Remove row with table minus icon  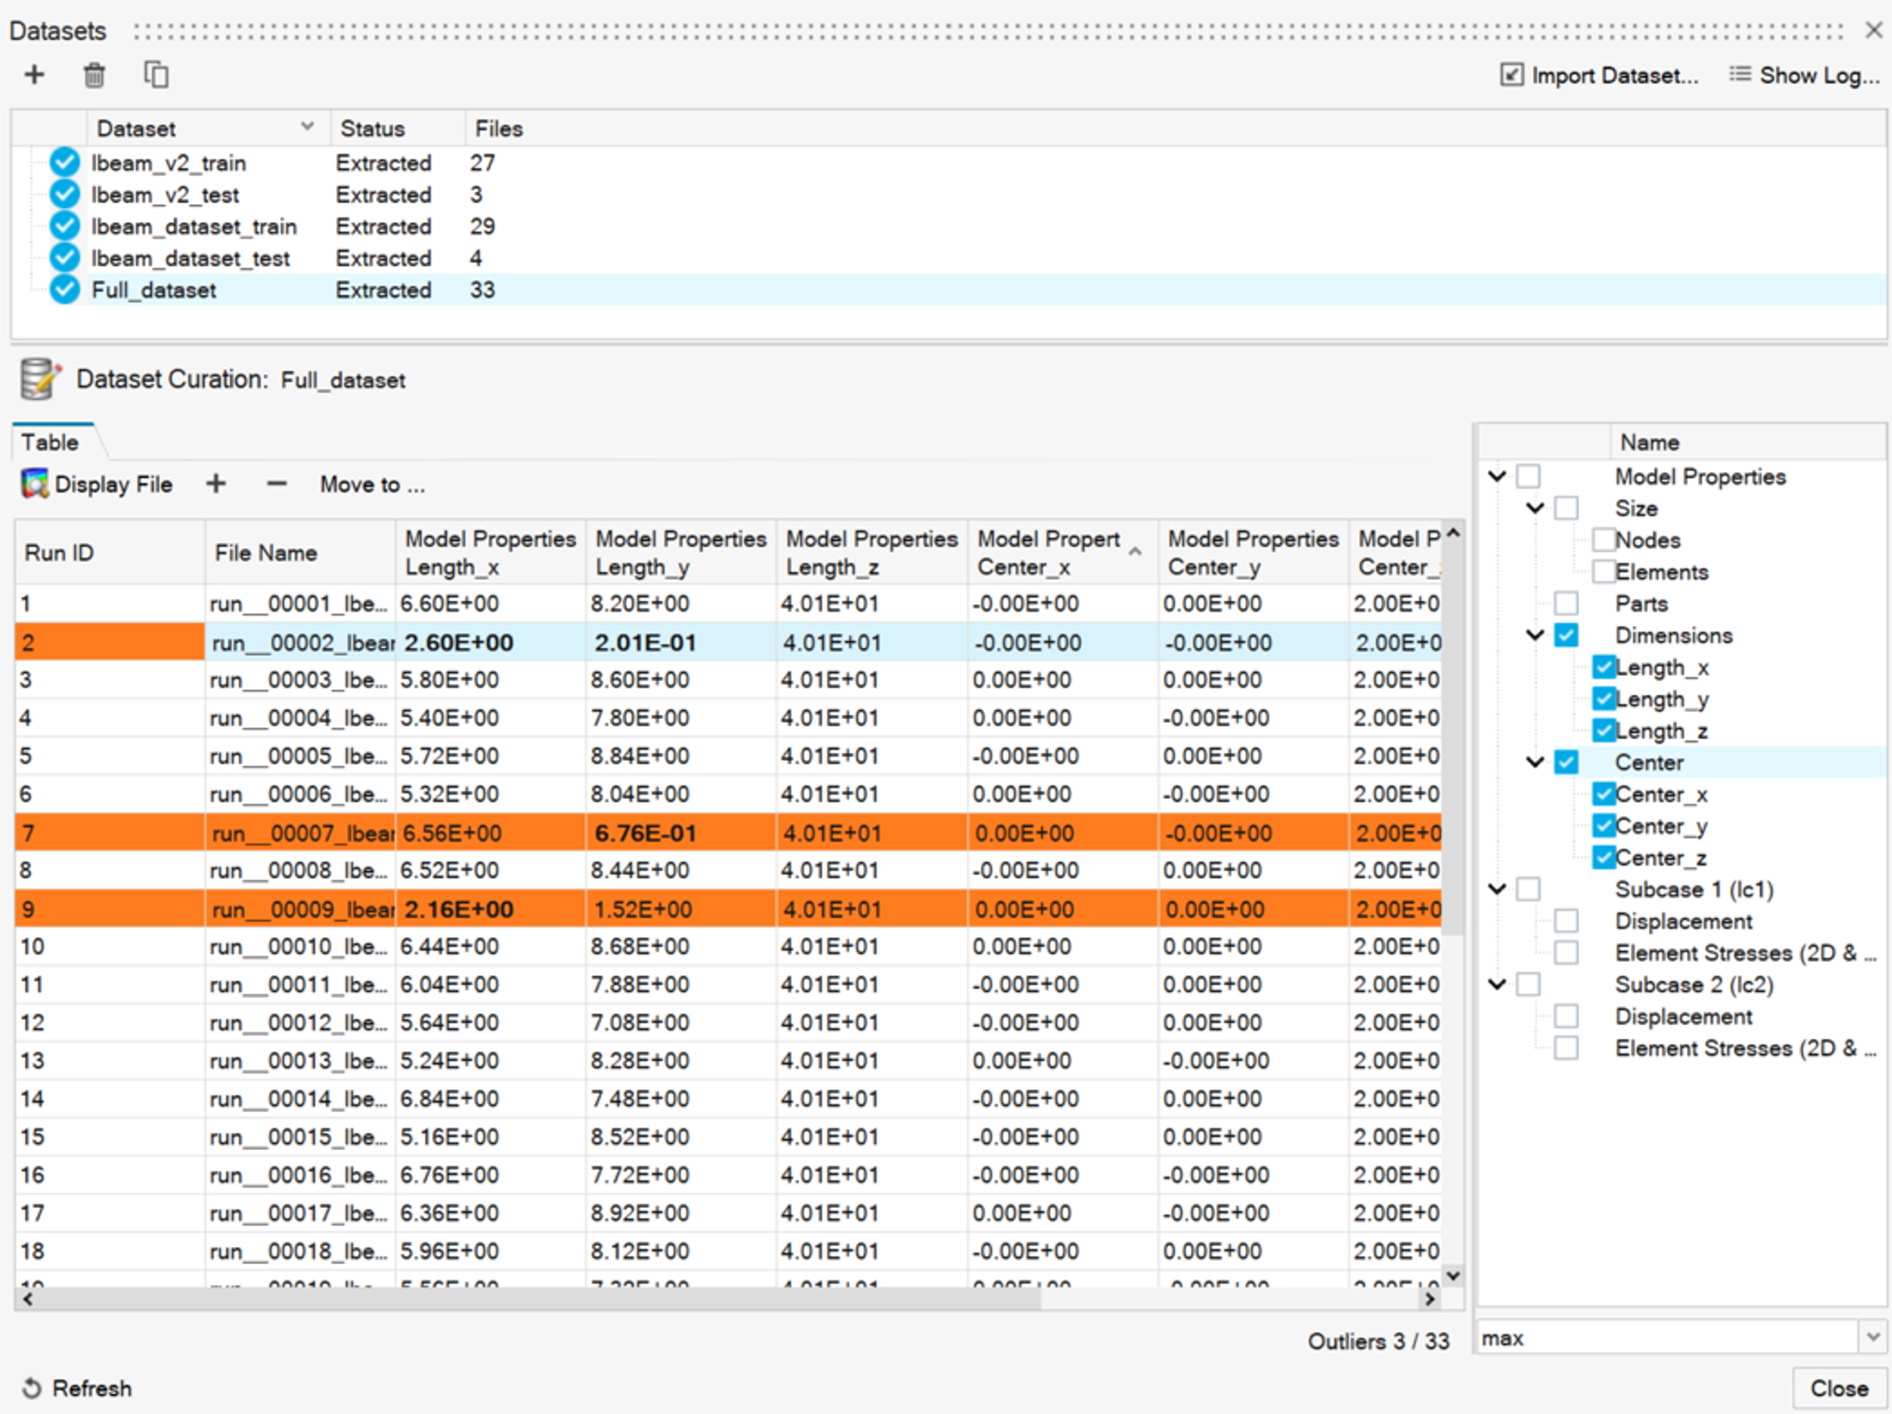point(276,484)
